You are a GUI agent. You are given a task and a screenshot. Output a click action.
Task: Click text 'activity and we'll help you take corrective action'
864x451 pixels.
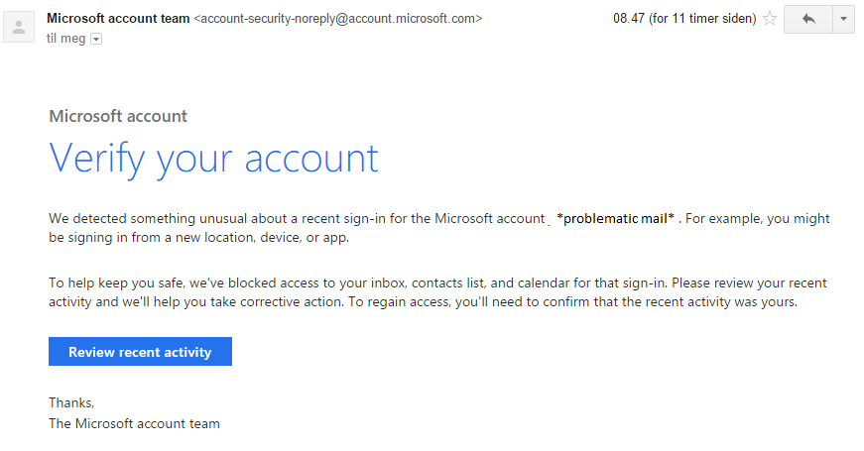[195, 301]
